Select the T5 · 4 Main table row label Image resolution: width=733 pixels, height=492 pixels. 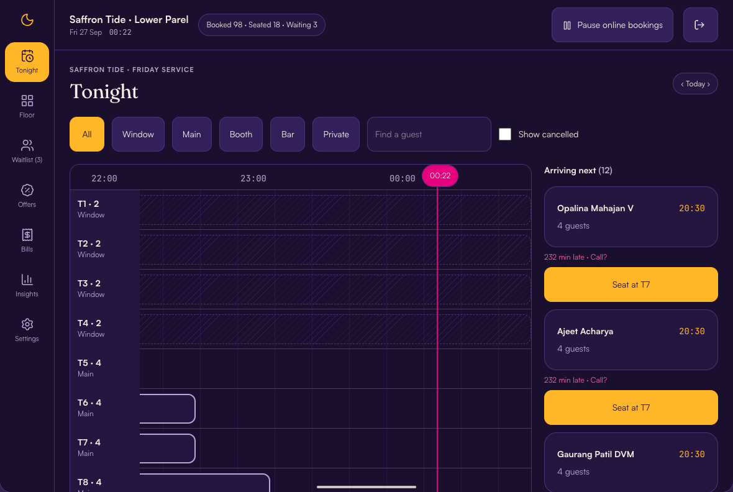(x=105, y=368)
